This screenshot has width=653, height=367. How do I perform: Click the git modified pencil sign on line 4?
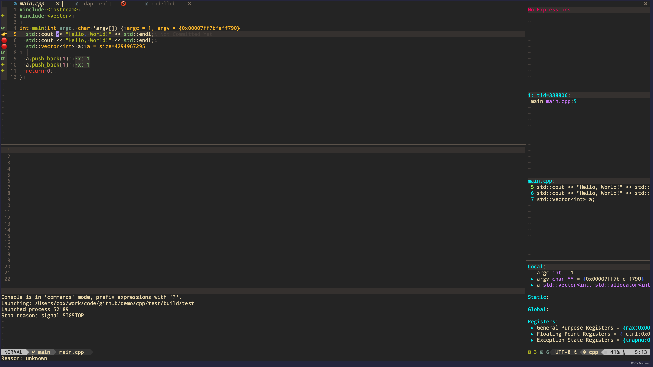(x=3, y=28)
